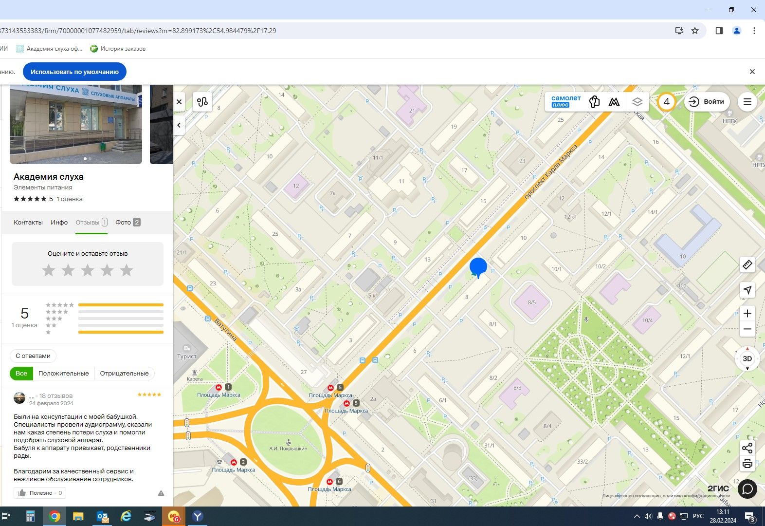
Task: Collapse the side panel with the chevron
Action: point(179,125)
